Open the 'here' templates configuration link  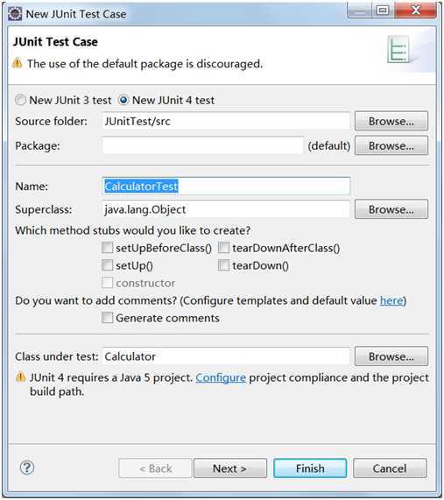391,300
